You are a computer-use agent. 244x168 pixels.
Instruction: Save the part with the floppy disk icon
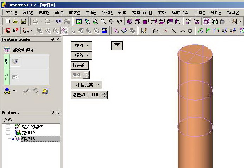tap(24, 21)
